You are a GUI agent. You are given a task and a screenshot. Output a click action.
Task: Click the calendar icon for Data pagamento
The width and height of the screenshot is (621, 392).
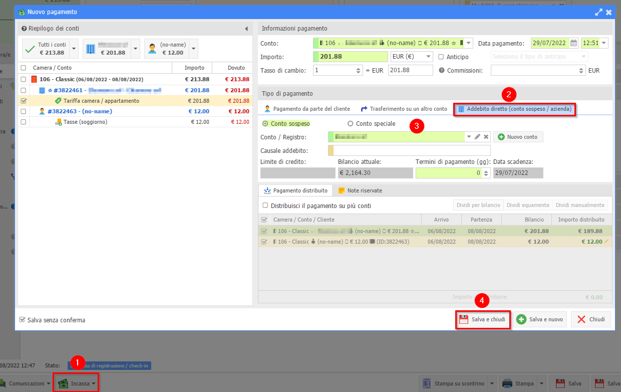tap(574, 43)
